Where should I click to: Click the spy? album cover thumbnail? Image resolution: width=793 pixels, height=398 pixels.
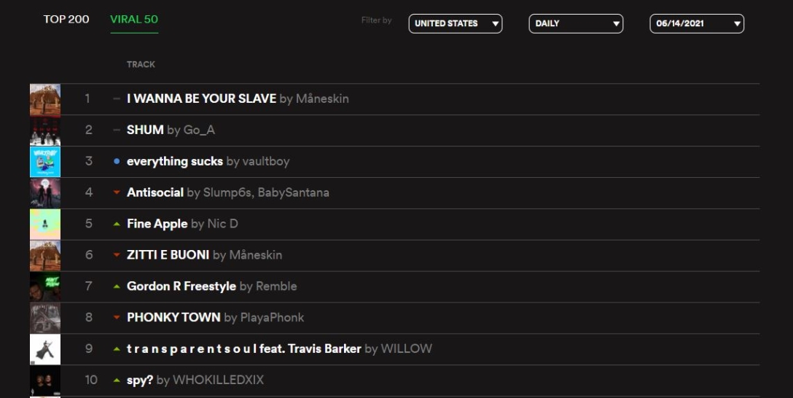point(45,381)
